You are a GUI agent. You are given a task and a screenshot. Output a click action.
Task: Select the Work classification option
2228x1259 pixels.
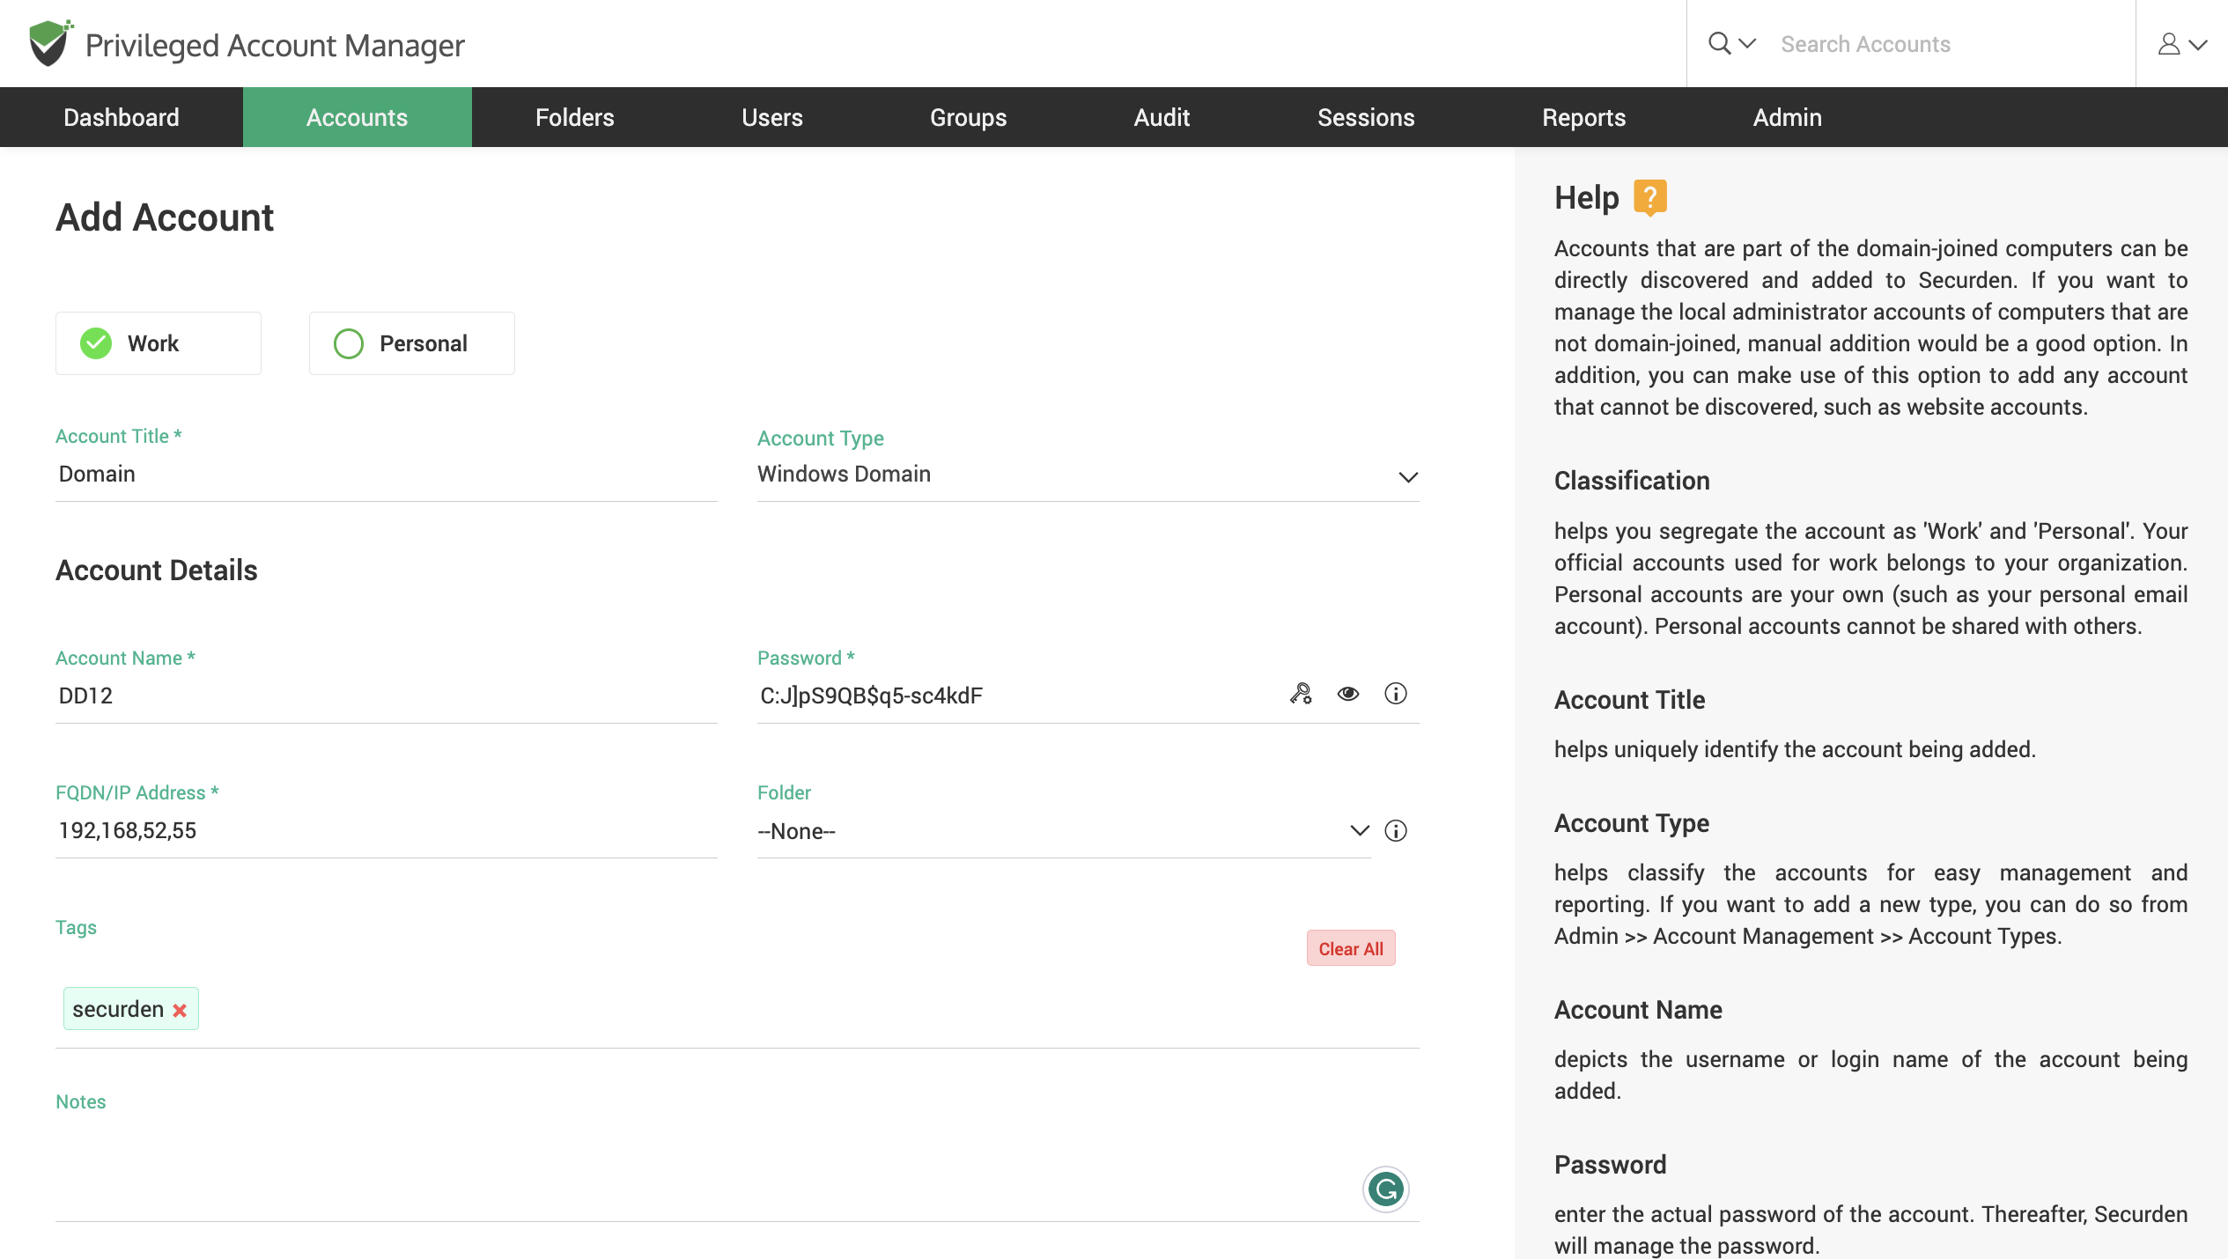(159, 343)
